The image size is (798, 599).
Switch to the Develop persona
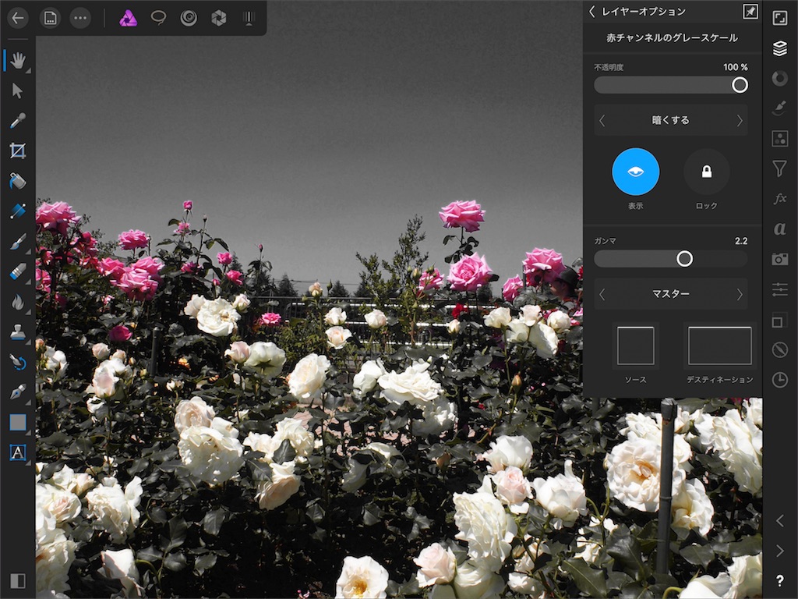(219, 19)
